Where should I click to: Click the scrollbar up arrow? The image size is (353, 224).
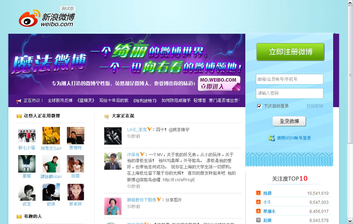pyautogui.click(x=350, y=3)
